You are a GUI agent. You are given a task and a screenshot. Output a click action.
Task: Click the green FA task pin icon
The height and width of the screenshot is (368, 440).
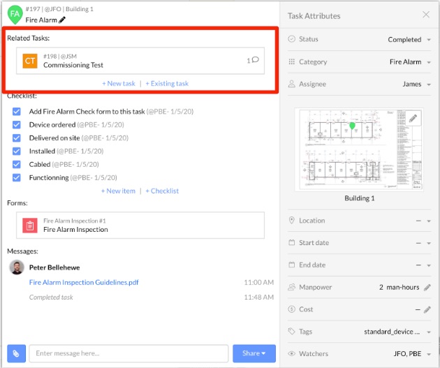click(x=15, y=14)
